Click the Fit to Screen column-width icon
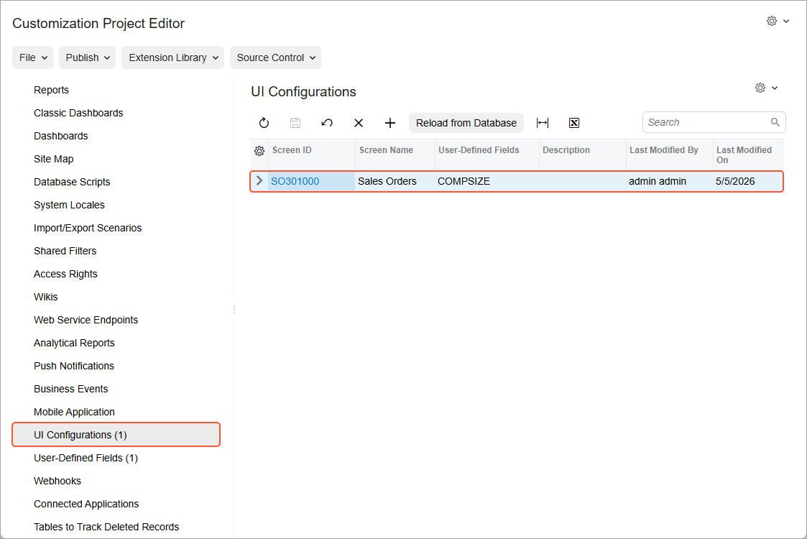The height and width of the screenshot is (539, 807). [x=543, y=123]
